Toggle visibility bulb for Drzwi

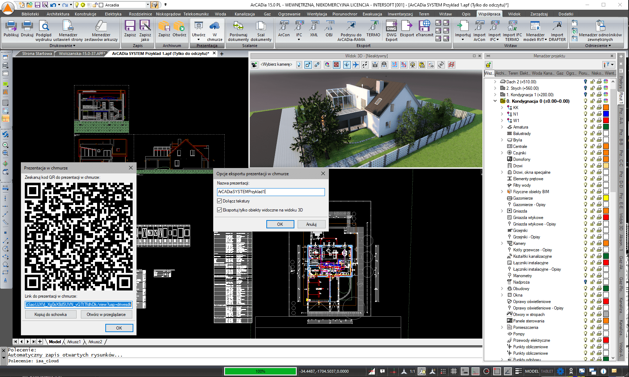(x=586, y=166)
